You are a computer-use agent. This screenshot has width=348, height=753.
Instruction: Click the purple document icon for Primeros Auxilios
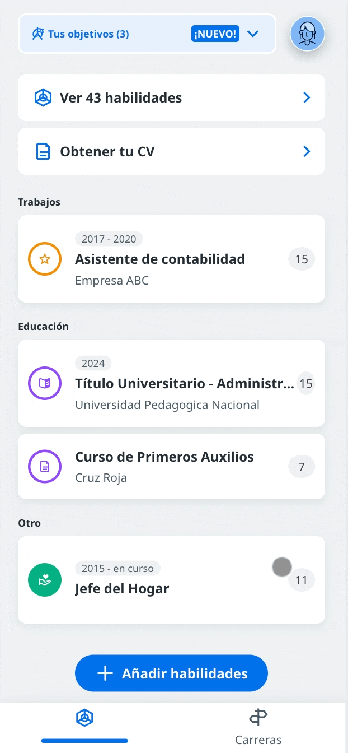(x=45, y=466)
